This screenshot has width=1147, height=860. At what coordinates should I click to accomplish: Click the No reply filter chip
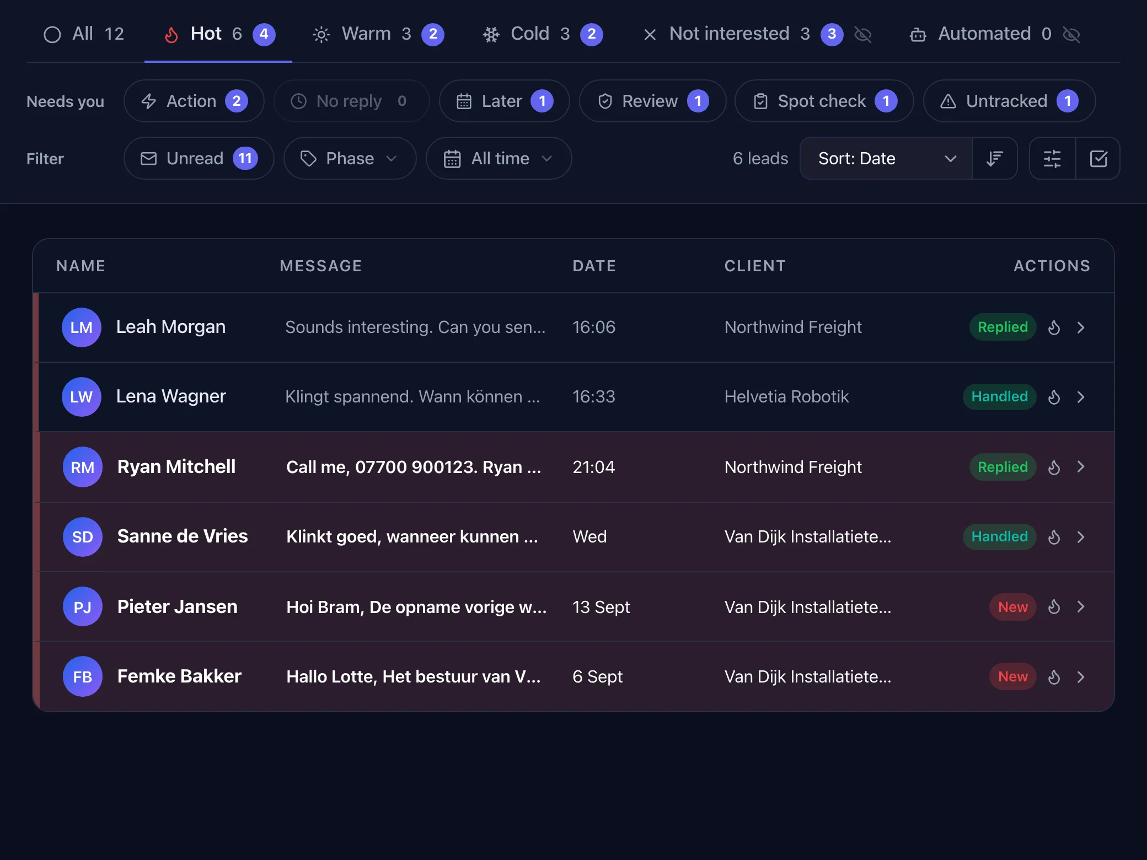pyautogui.click(x=352, y=101)
